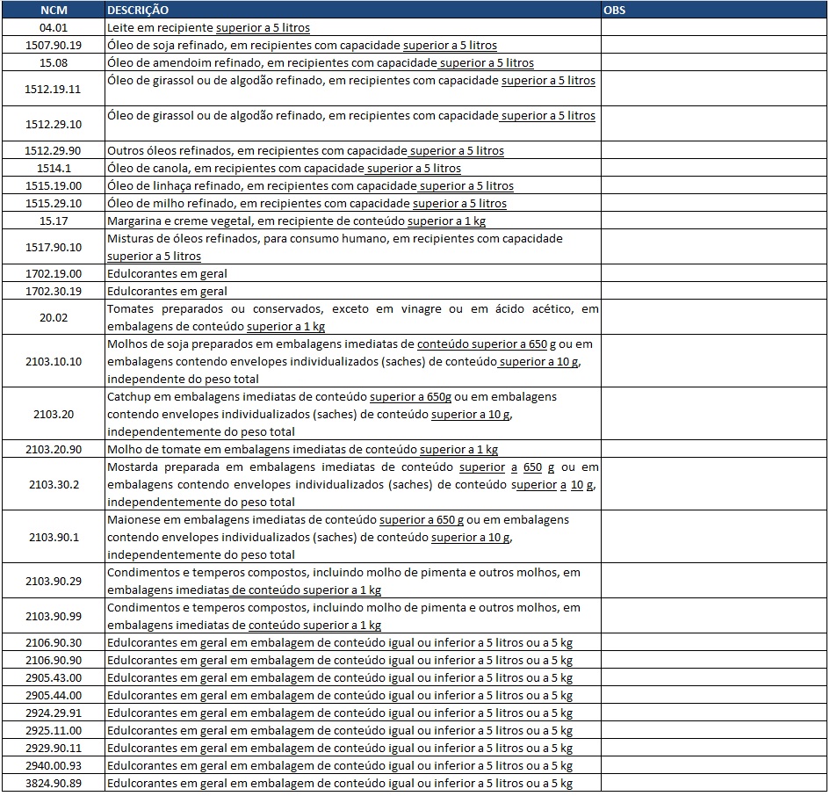This screenshot has width=830, height=796.
Task: Select NCM cell 2925.11.00
Action: coord(54,730)
